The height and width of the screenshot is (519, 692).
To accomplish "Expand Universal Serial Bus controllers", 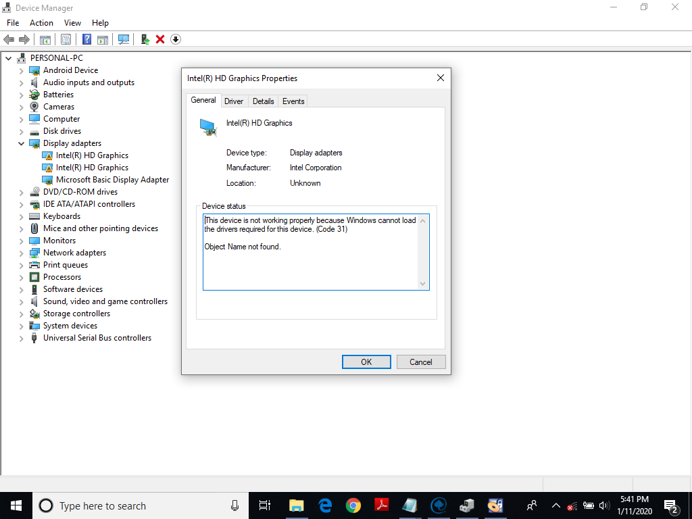I will [21, 338].
